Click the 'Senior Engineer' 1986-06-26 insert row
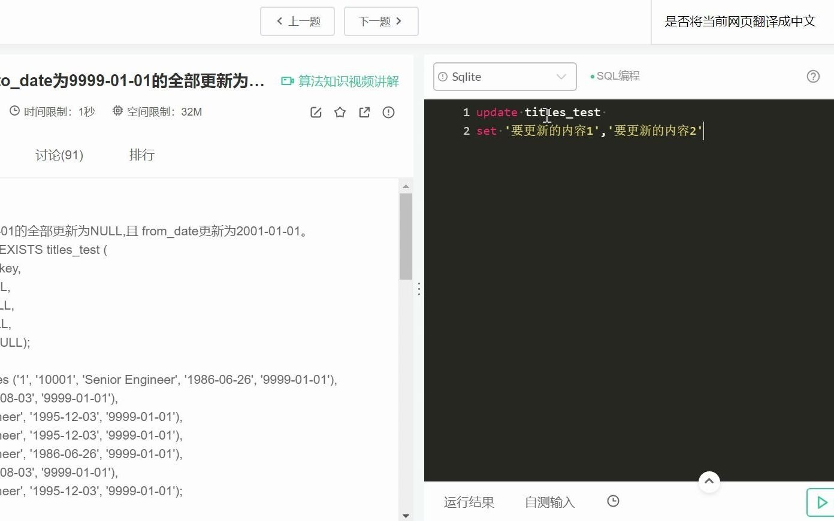The height and width of the screenshot is (521, 834). coord(168,380)
